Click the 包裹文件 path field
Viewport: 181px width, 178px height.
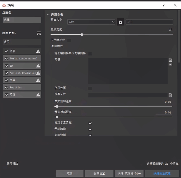pyautogui.click(x=128, y=95)
